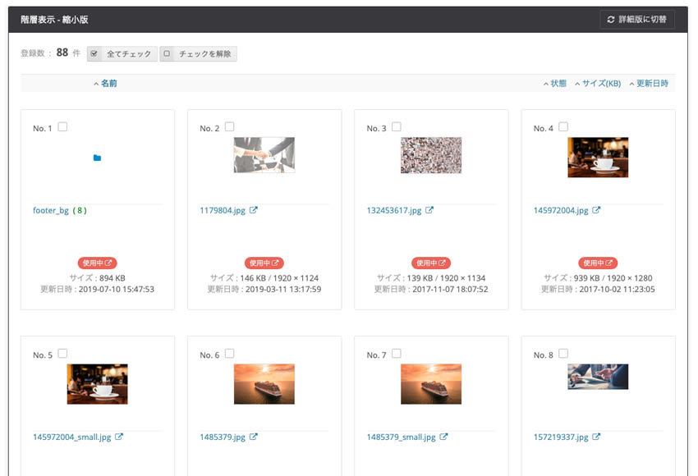
Task: Click the coffee cup thumbnail of 145972004.jpg
Action: click(x=598, y=157)
